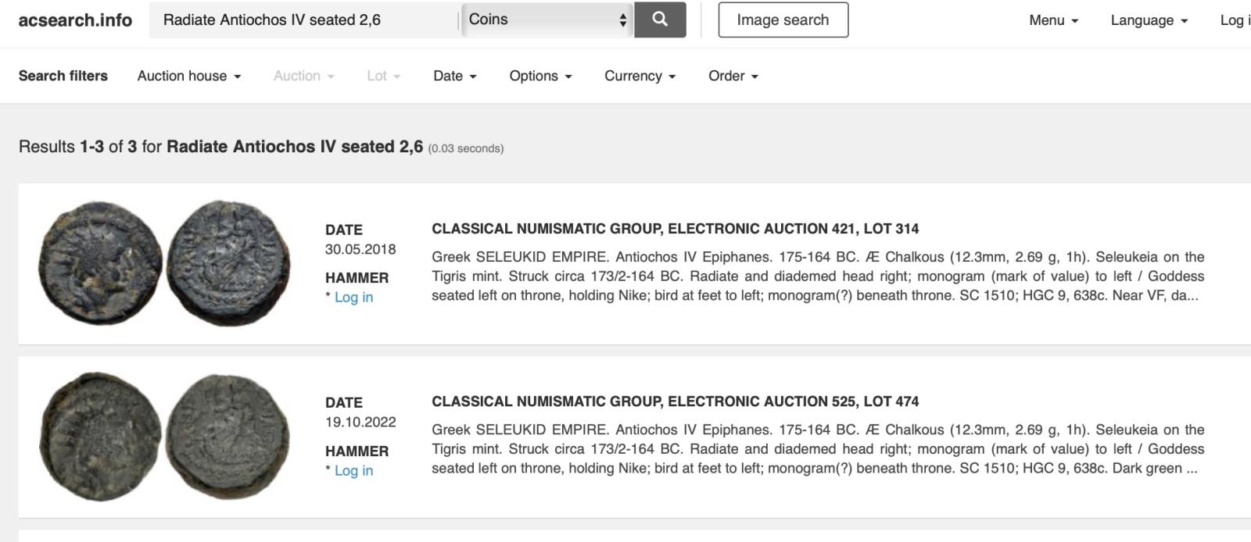Click Log in link for lot 314 hammer
This screenshot has width=1251, height=542.
tap(353, 298)
